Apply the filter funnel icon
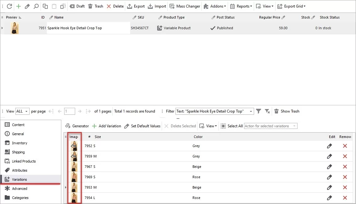This screenshot has width=356, height=204. click(x=259, y=111)
